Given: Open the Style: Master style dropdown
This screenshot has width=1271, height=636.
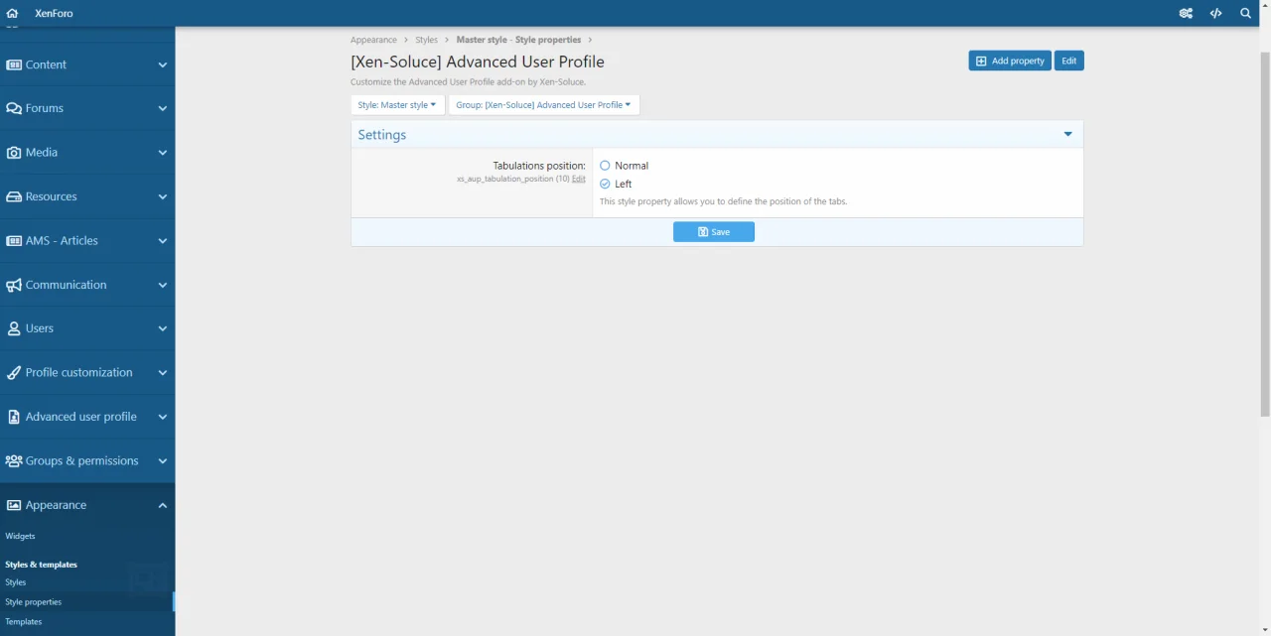Looking at the screenshot, I should pos(397,105).
